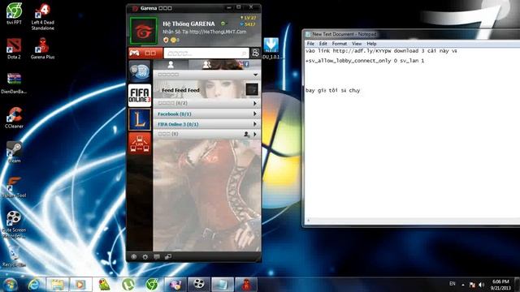Image resolution: width=520 pixels, height=292 pixels.
Task: Expand the (0/2) friend group
Action: pos(206,103)
